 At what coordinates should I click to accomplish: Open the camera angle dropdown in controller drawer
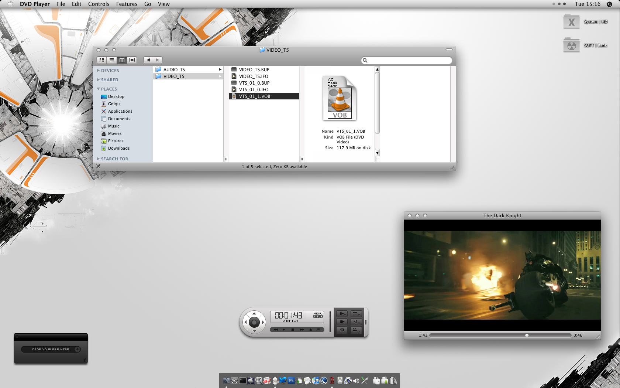tap(356, 330)
